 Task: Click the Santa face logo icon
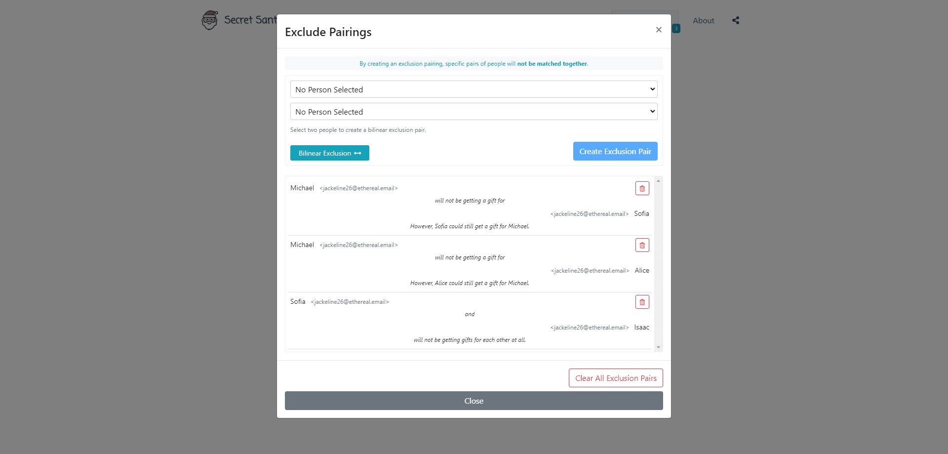click(210, 20)
